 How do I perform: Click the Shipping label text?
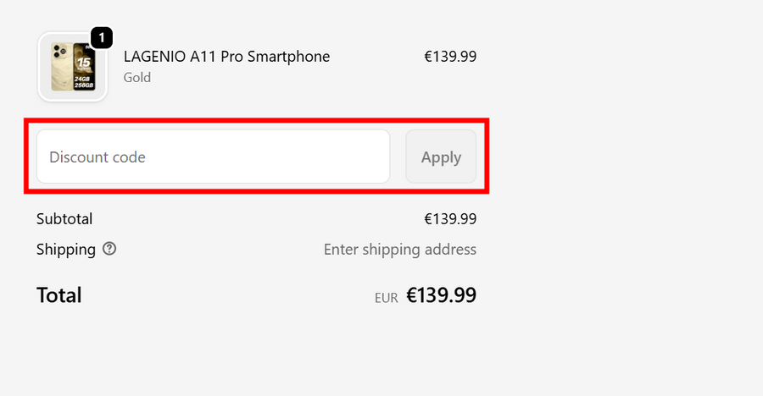coord(66,250)
